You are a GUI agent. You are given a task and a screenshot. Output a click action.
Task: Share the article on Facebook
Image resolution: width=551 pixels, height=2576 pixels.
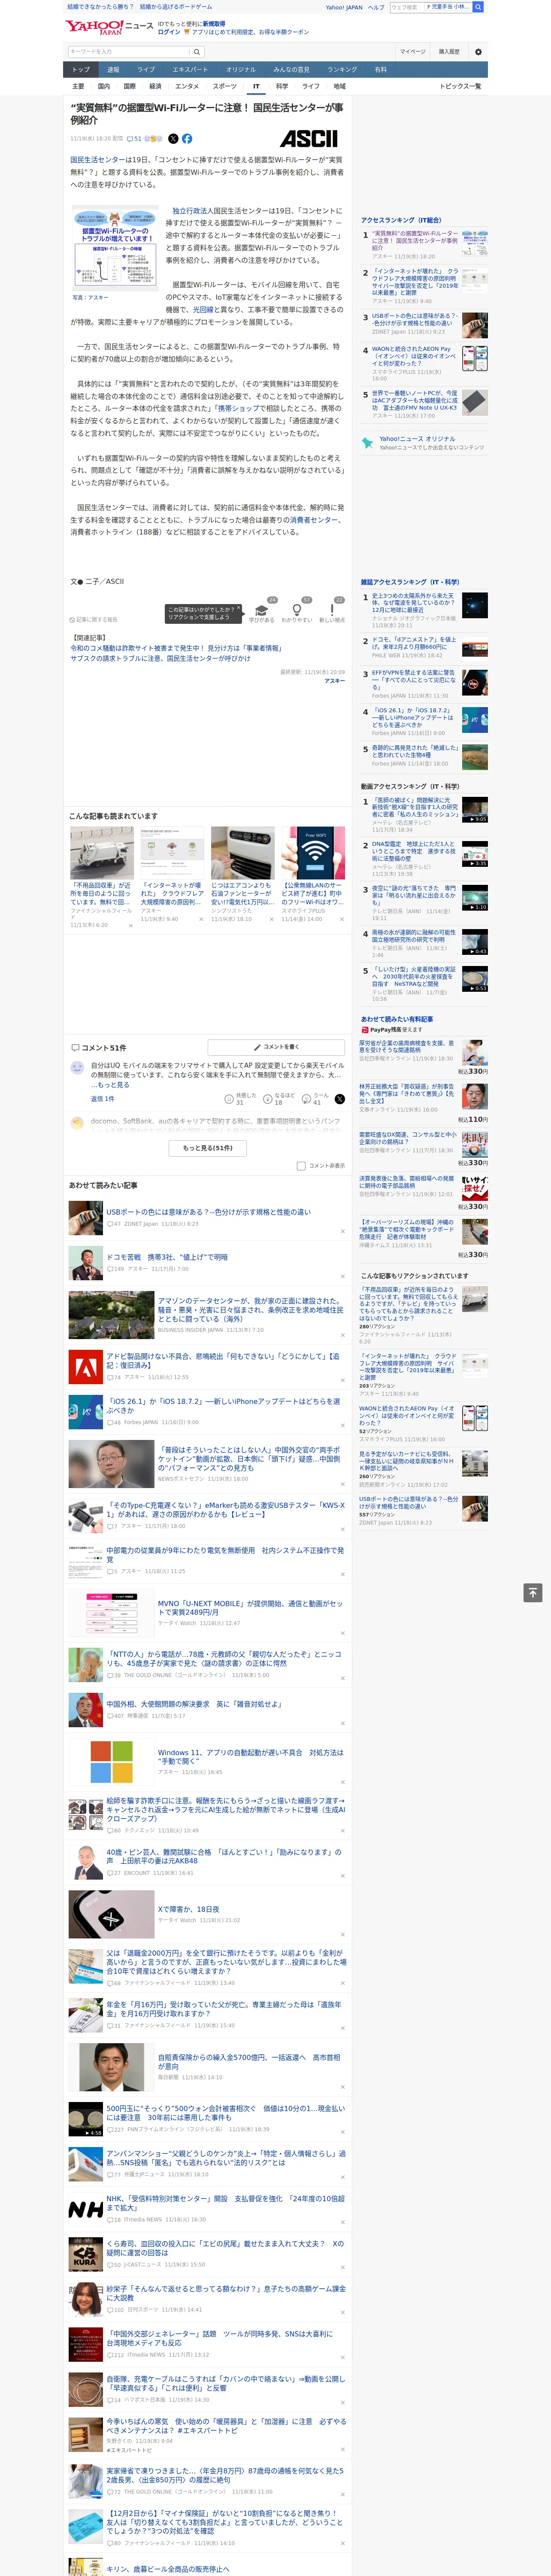pos(187,139)
